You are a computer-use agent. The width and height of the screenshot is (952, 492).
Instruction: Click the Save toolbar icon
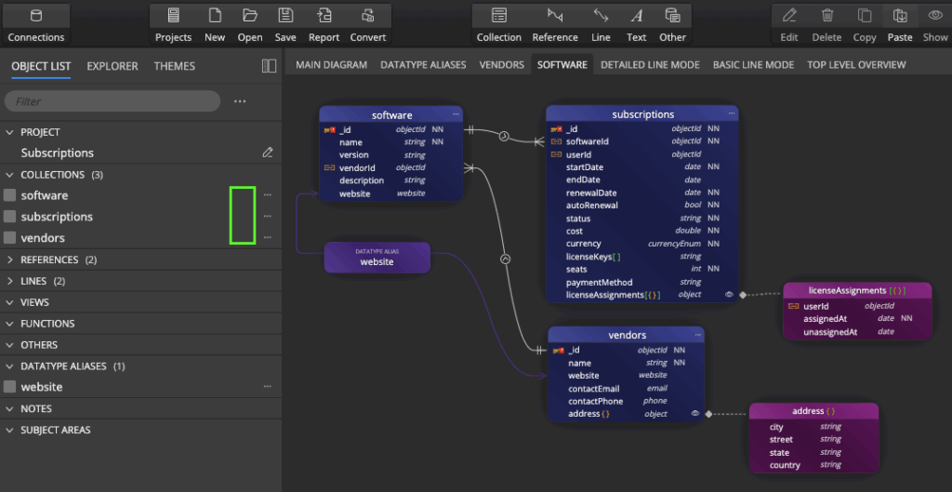(x=285, y=16)
